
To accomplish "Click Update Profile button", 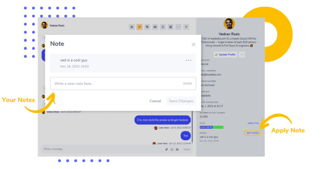I will pos(225,55).
